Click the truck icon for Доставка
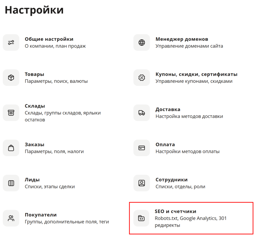This screenshot has height=240, width=259. click(142, 113)
